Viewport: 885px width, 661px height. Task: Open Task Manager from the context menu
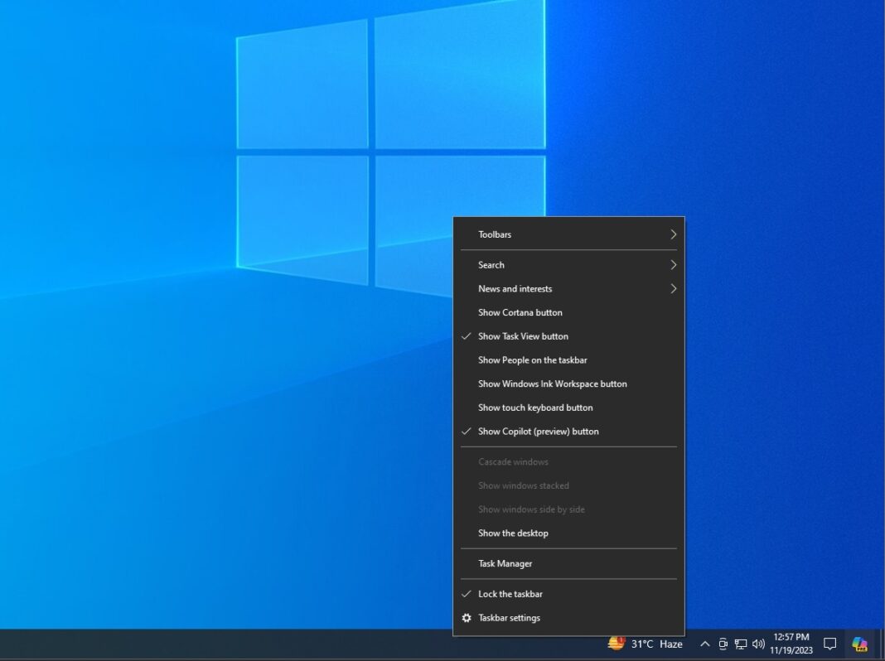[504, 563]
